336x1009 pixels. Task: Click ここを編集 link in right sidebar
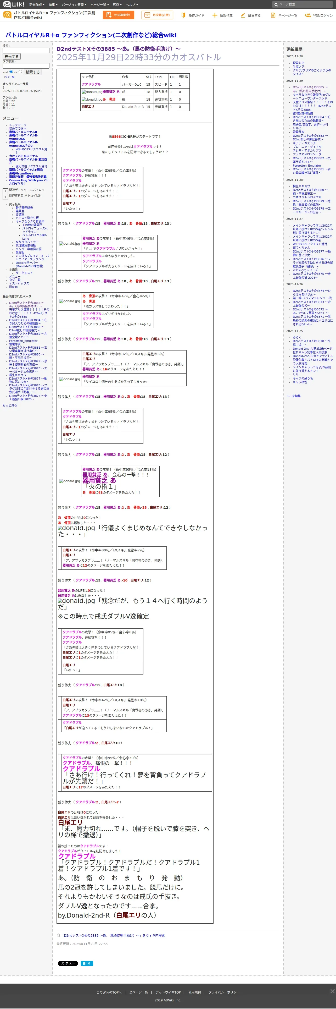pyautogui.click(x=293, y=396)
